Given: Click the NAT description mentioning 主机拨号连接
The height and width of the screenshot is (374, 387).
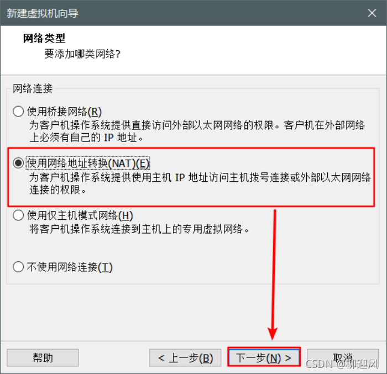Looking at the screenshot, I should pyautogui.click(x=200, y=184).
